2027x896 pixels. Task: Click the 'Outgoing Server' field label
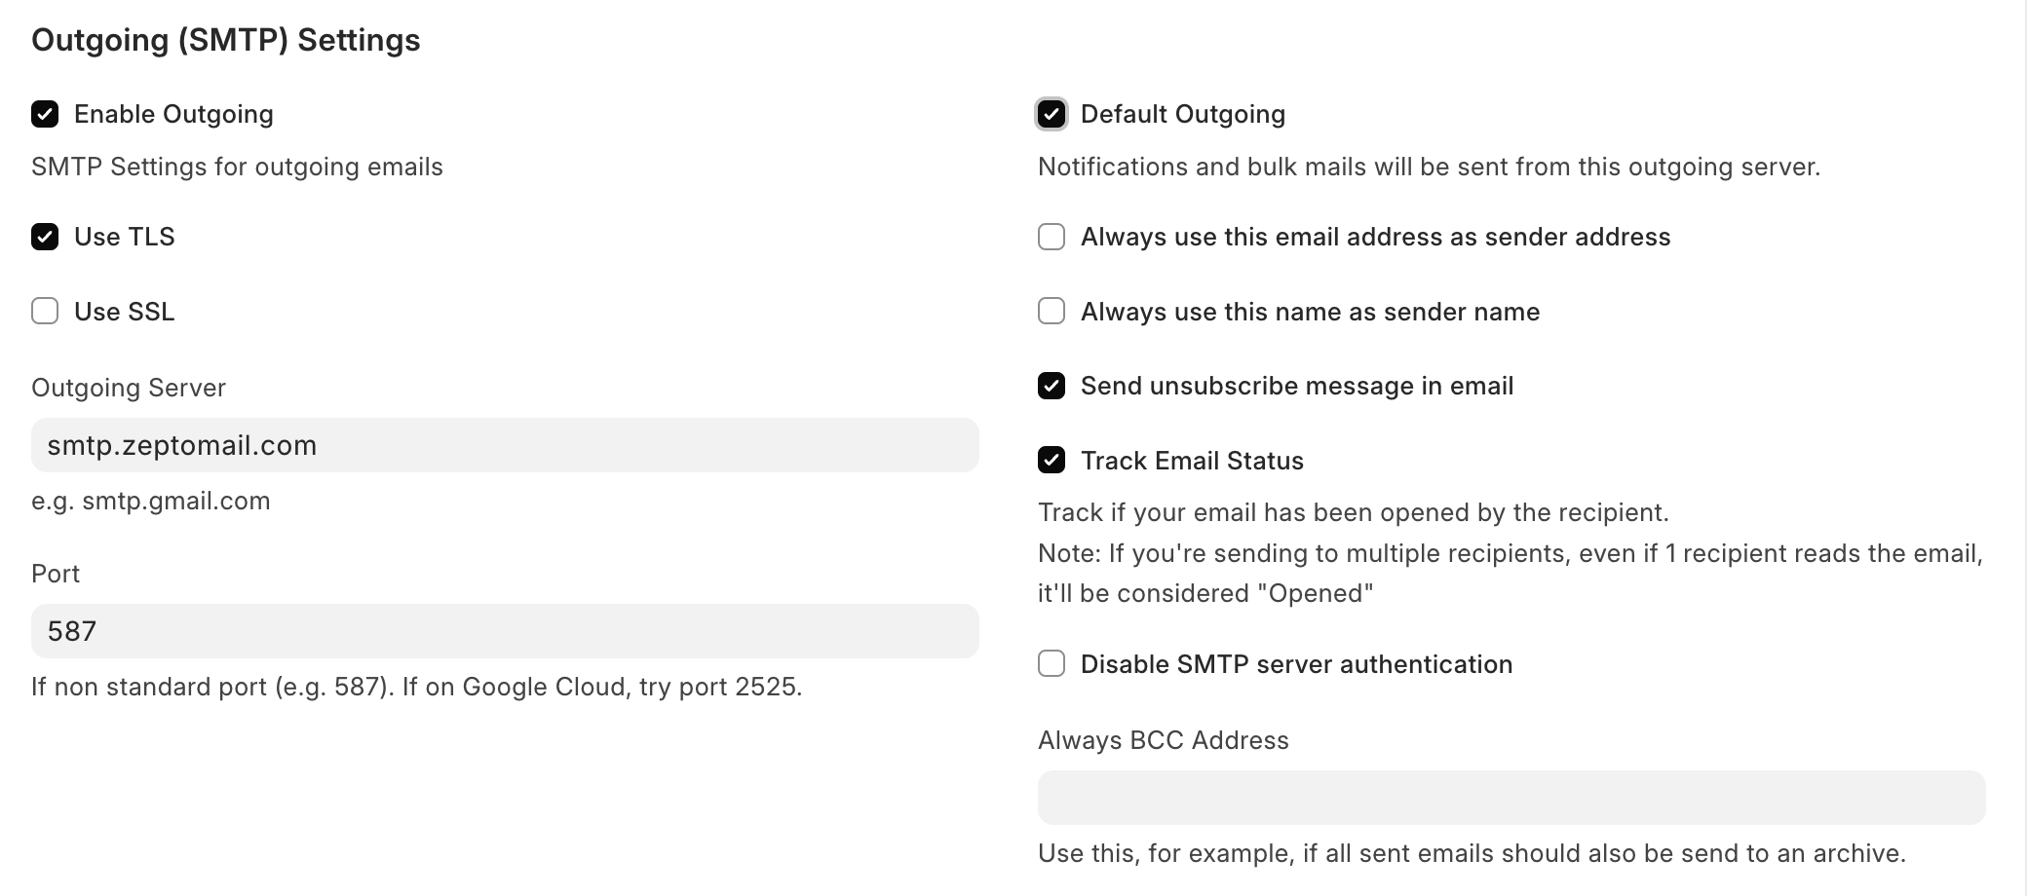129,388
